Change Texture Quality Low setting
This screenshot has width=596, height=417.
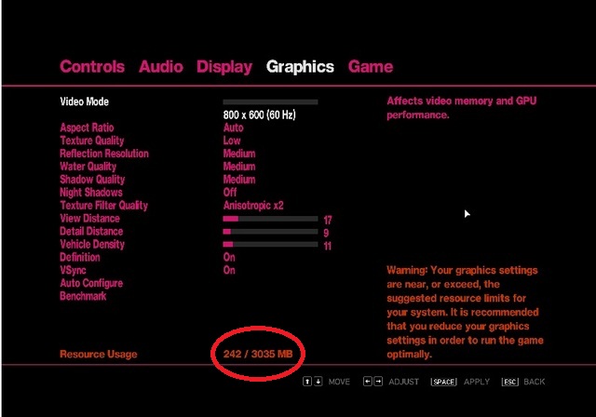[232, 141]
